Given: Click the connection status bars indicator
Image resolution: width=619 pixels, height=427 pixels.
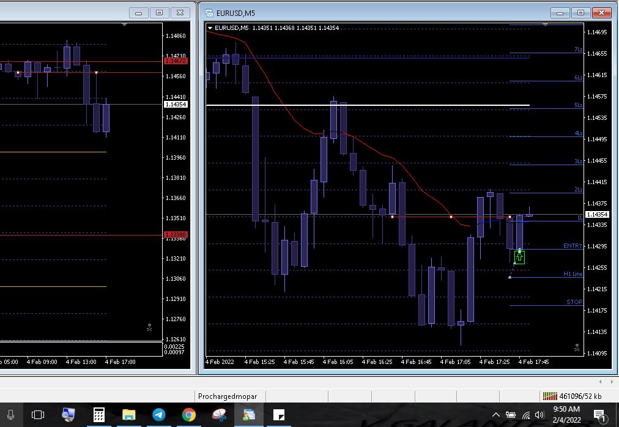Looking at the screenshot, I should (550, 396).
